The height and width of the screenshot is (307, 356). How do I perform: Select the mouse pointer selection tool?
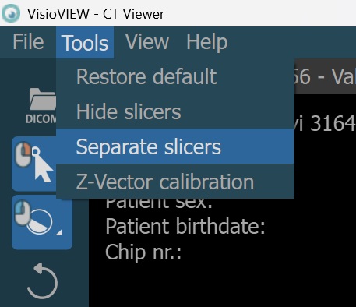click(34, 164)
